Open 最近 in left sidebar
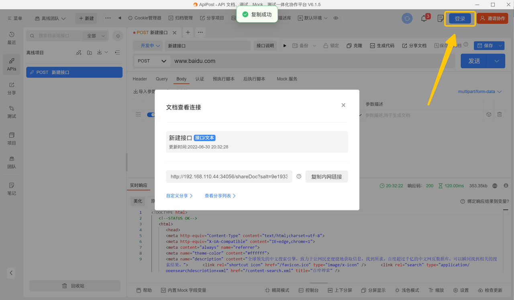Screen dimensions: 514x300 [12, 38]
